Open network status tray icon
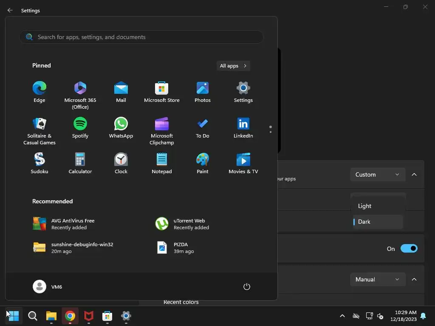The height and width of the screenshot is (326, 435). point(369,316)
